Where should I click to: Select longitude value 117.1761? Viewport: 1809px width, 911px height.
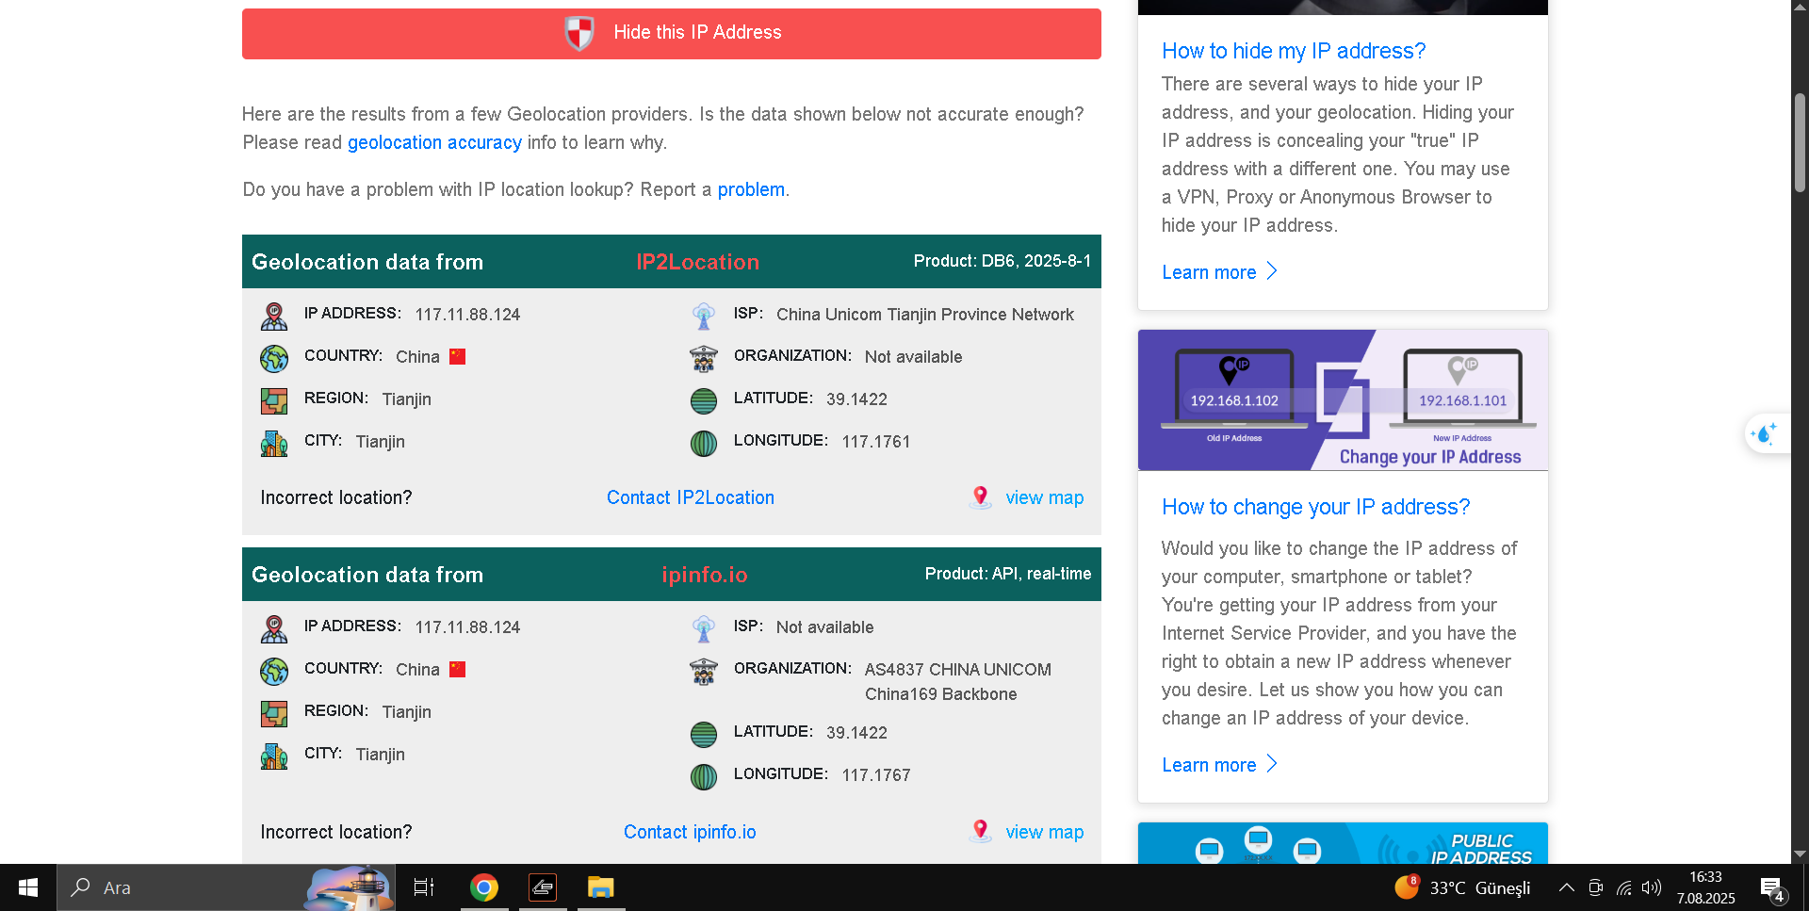pos(876,442)
